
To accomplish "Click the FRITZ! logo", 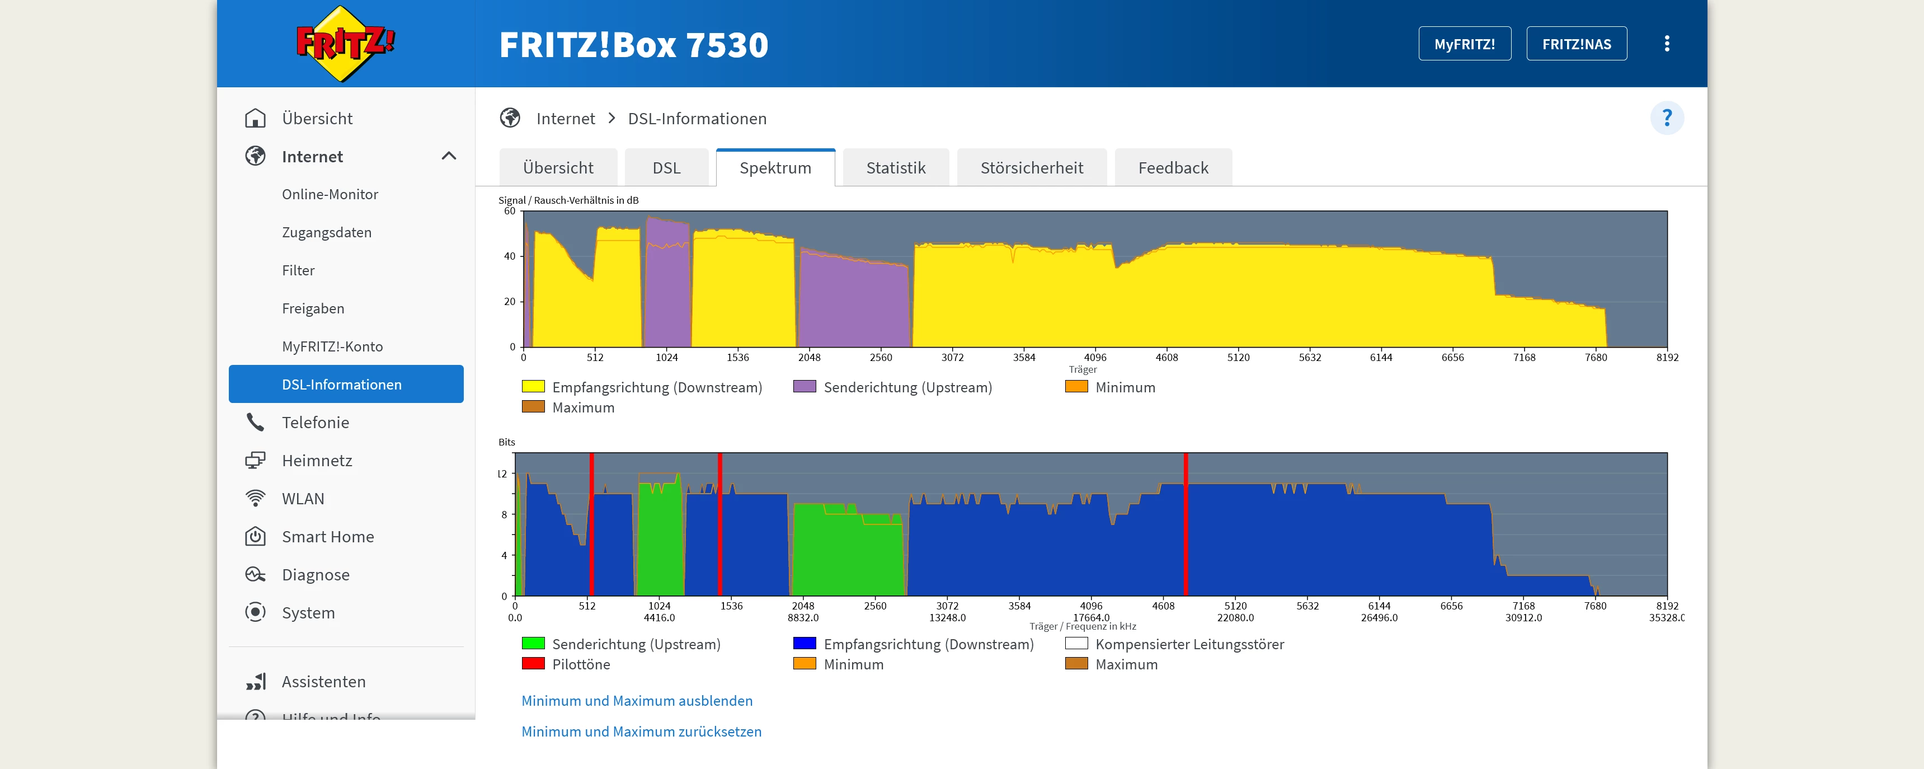I will point(344,43).
